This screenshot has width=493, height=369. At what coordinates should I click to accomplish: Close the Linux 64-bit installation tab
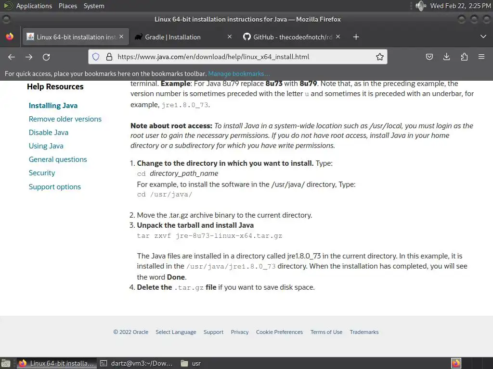click(x=121, y=37)
